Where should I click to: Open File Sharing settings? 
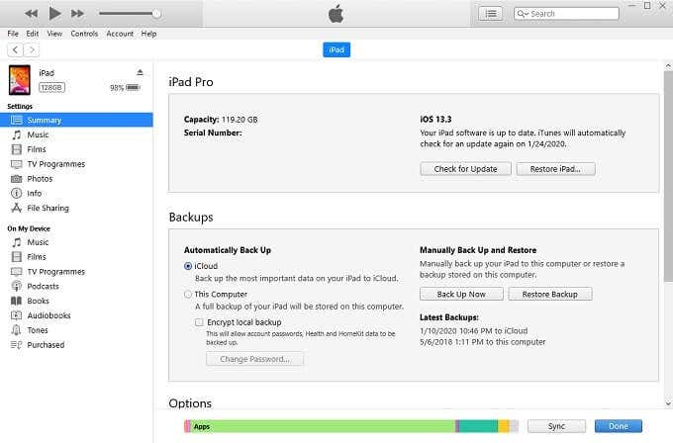tap(48, 208)
